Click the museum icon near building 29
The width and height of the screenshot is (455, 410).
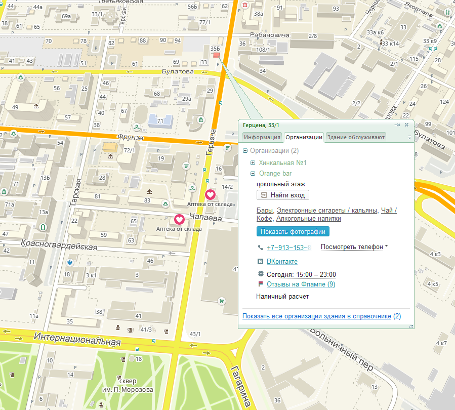click(201, 119)
